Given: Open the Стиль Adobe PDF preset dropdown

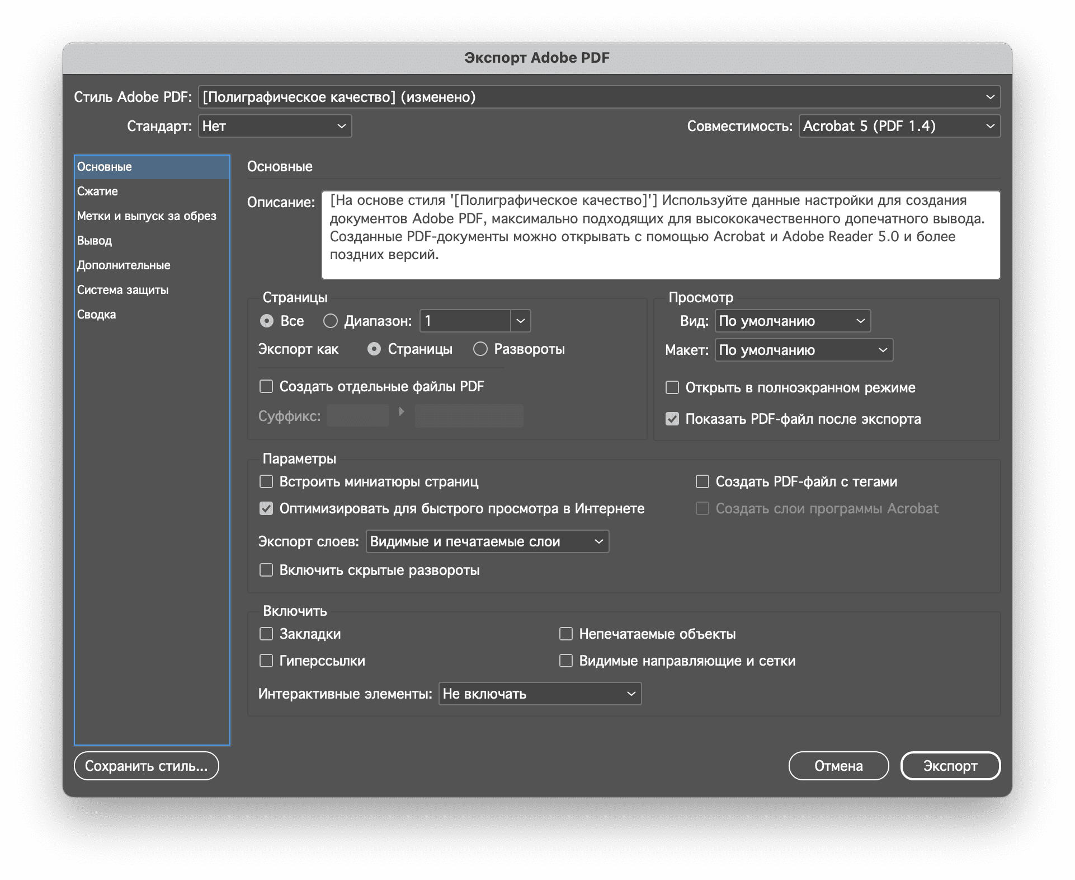Looking at the screenshot, I should (599, 97).
